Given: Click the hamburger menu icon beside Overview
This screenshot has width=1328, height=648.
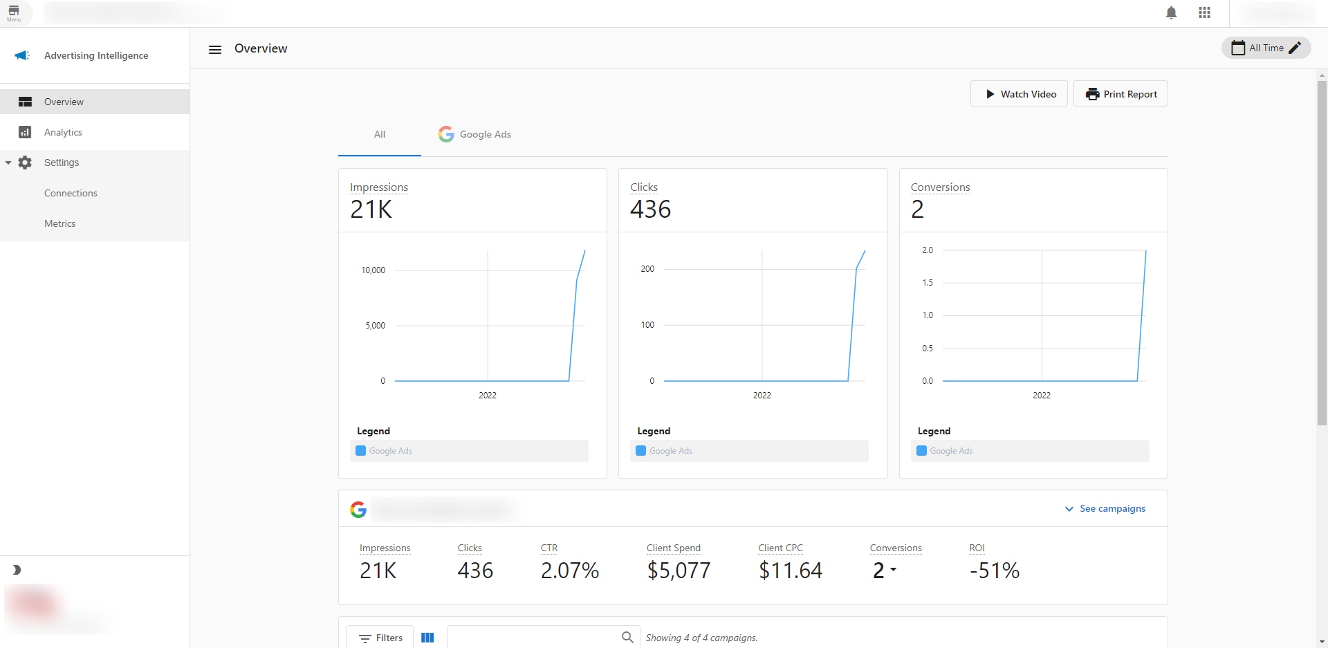Looking at the screenshot, I should [215, 49].
